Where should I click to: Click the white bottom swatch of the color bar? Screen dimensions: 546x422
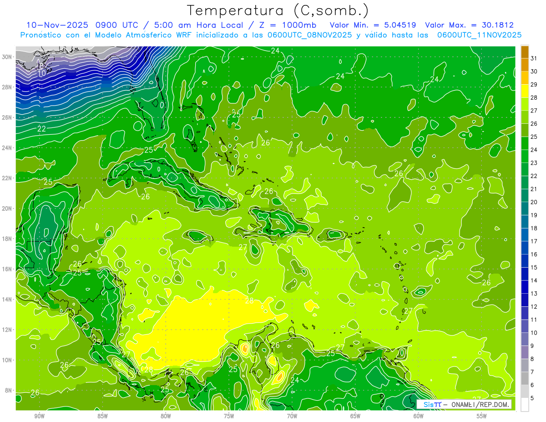coord(525,404)
